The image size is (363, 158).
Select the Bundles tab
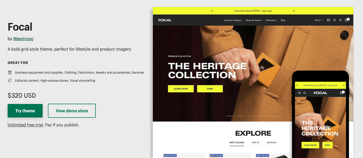pos(271,142)
